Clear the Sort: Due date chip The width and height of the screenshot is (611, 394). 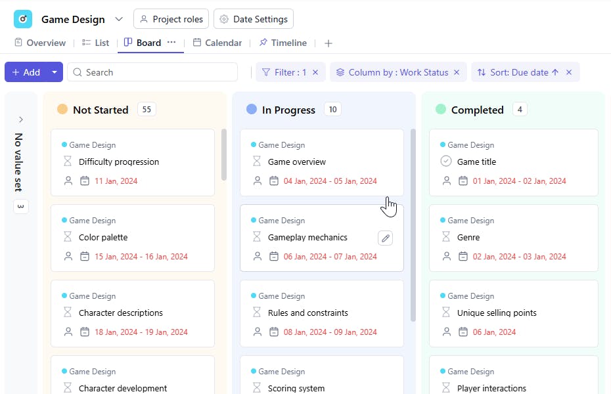[x=569, y=72]
